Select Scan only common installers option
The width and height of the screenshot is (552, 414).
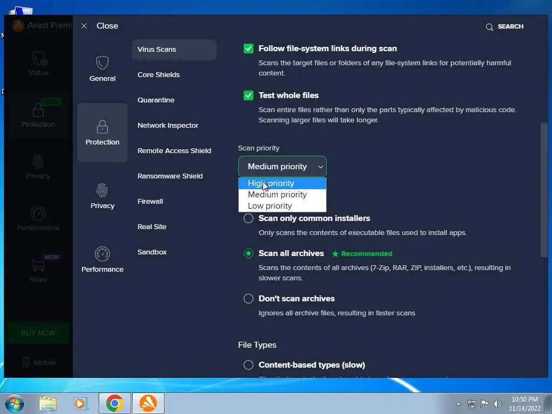pyautogui.click(x=249, y=218)
